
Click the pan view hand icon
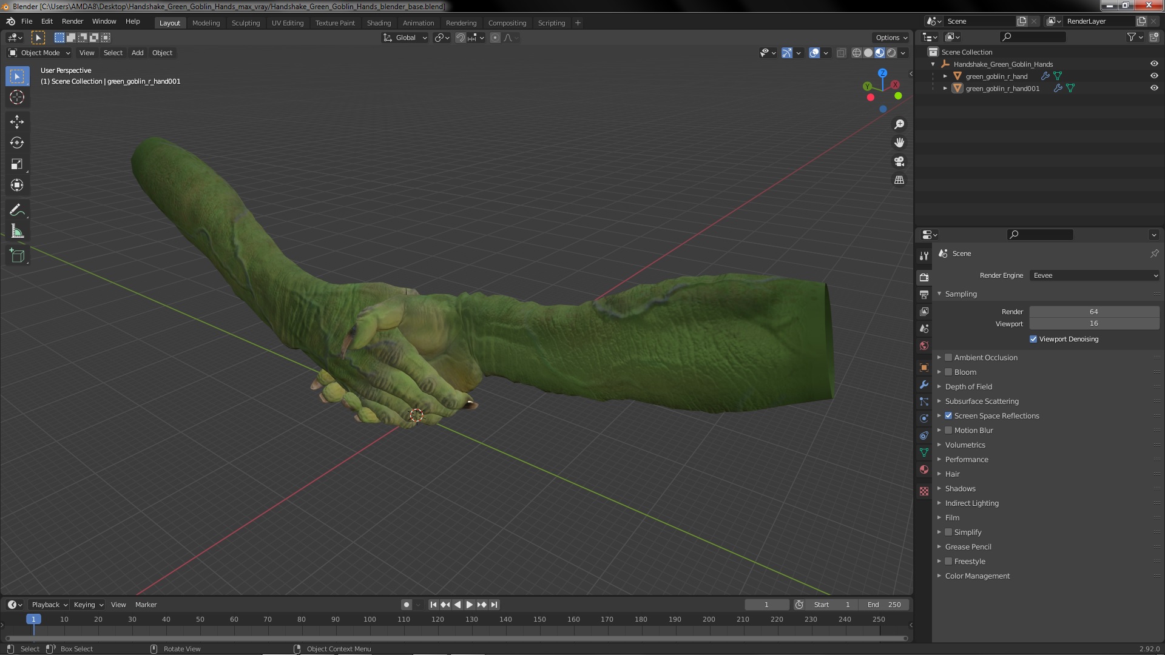899,143
